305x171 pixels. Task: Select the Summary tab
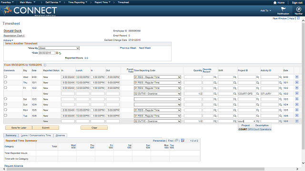pyautogui.click(x=11, y=135)
